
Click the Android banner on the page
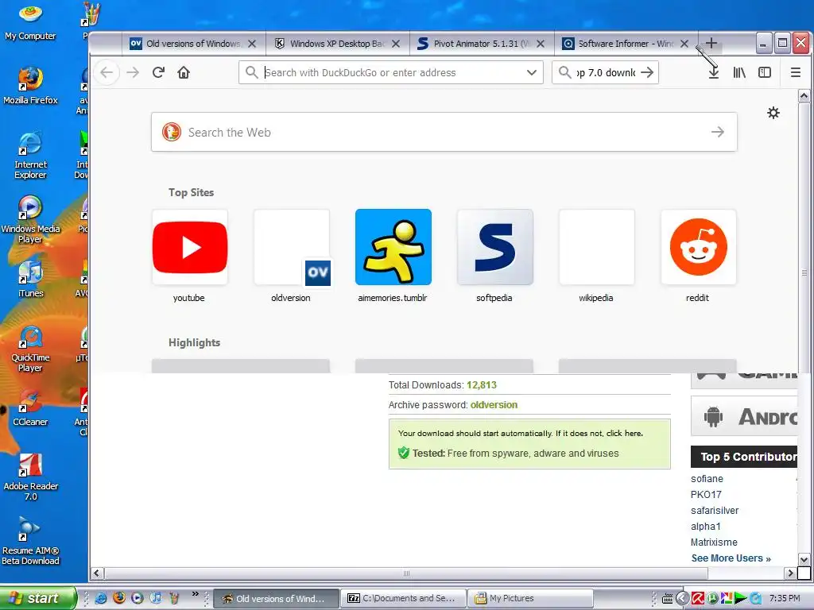pos(744,416)
